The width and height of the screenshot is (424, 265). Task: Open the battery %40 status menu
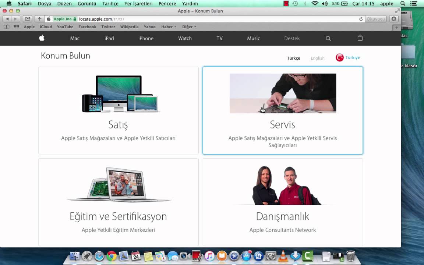(x=340, y=4)
